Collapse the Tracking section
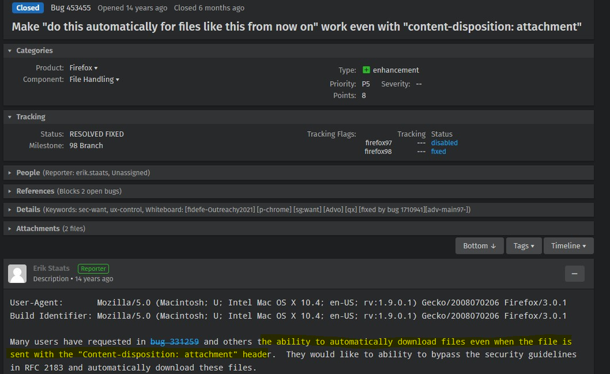610x374 pixels. pos(10,117)
